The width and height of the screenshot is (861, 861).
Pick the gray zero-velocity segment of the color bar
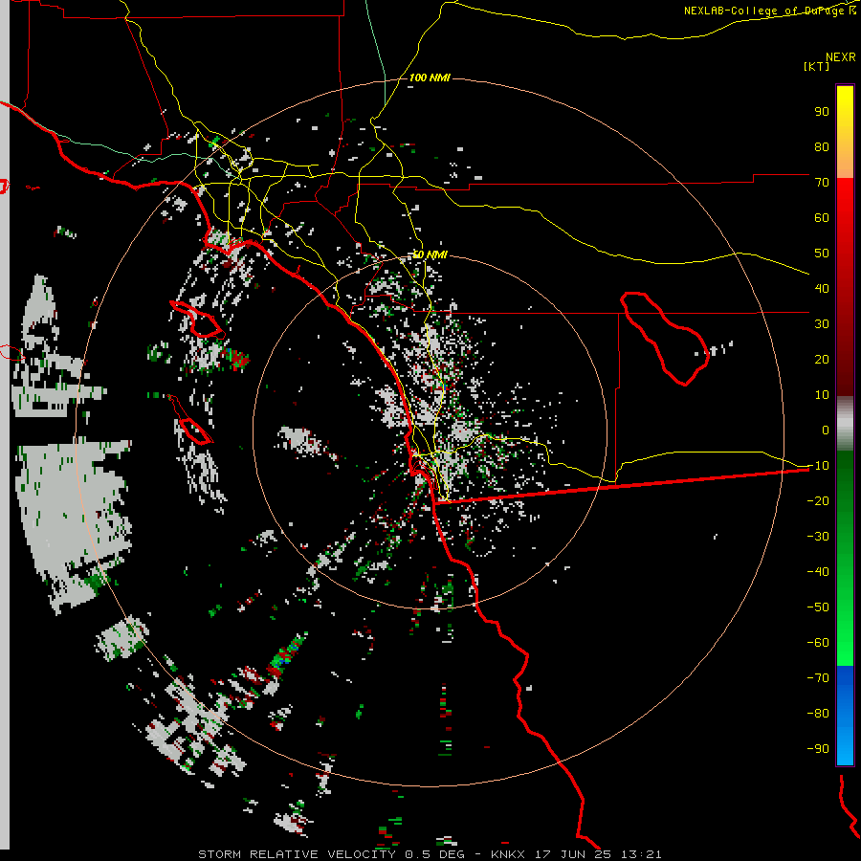pyautogui.click(x=845, y=424)
